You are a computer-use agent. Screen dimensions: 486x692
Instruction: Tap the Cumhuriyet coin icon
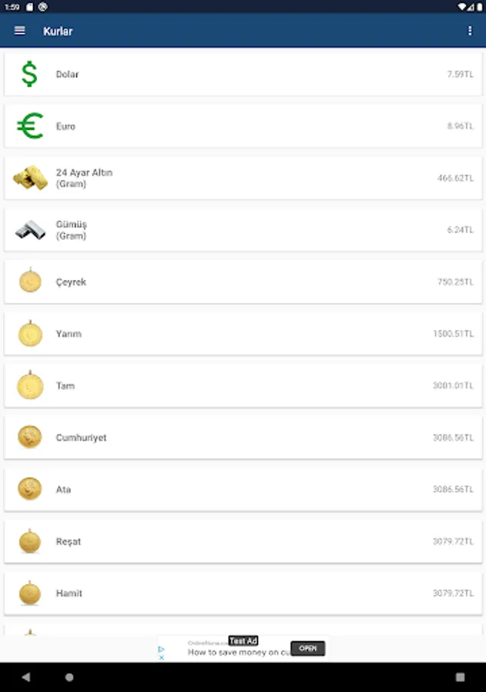(30, 437)
